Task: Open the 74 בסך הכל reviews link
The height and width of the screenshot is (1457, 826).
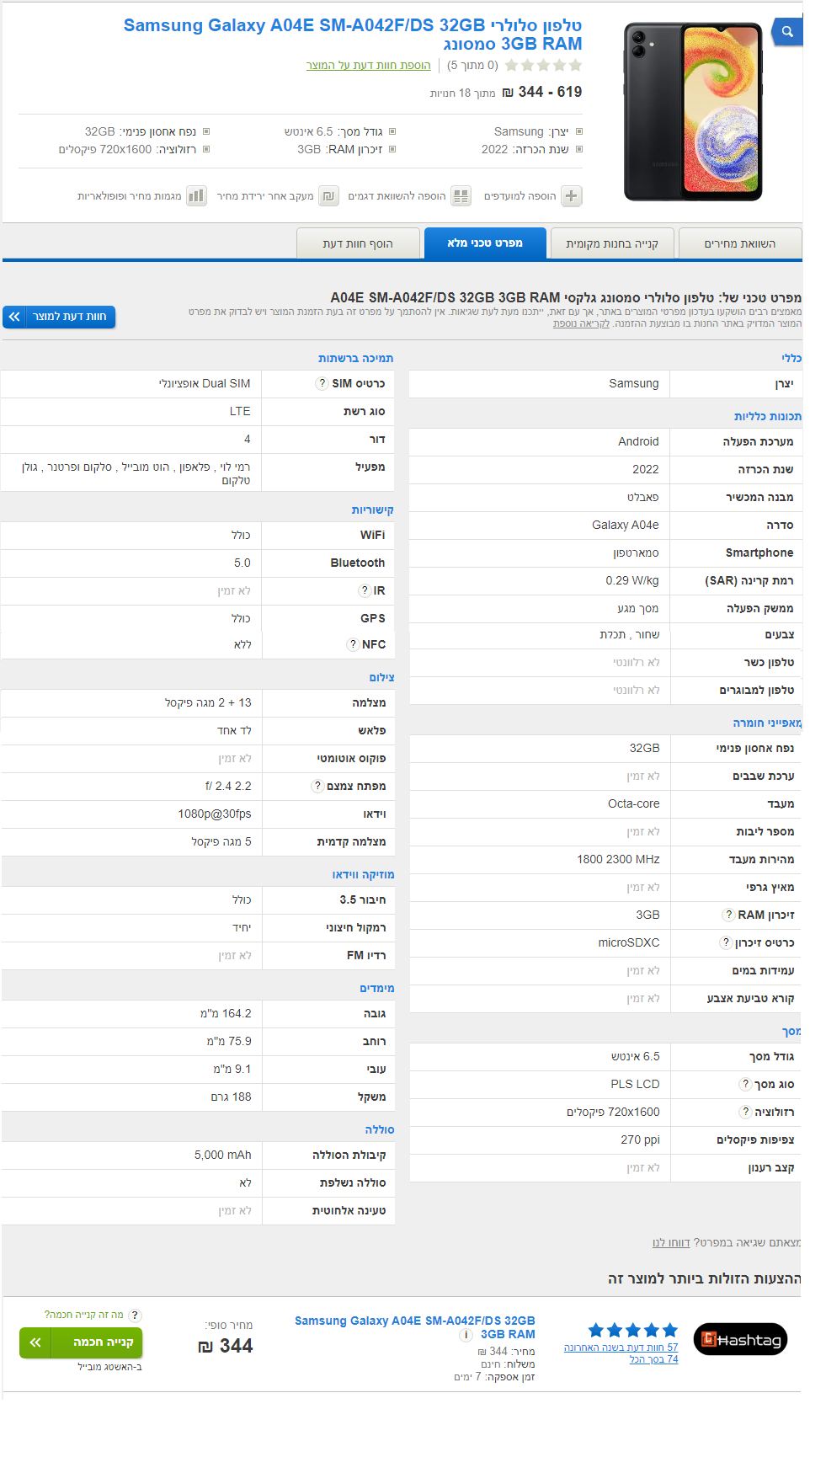Action: click(653, 1359)
